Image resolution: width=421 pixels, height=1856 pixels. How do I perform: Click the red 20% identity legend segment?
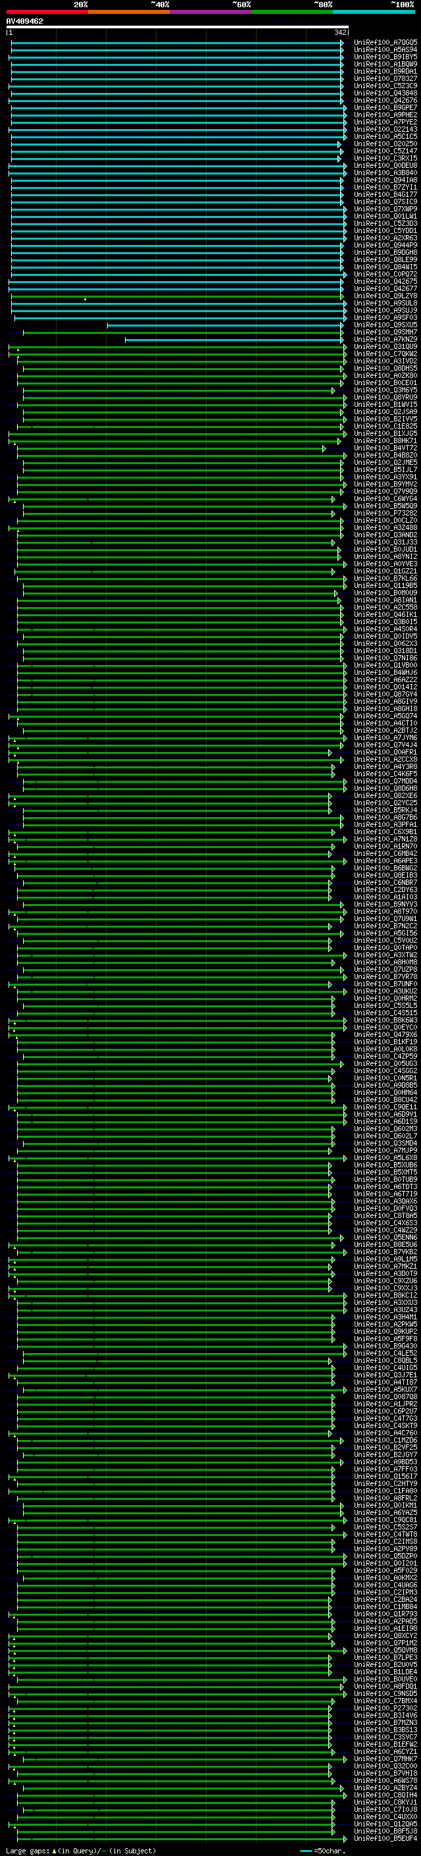click(x=47, y=12)
